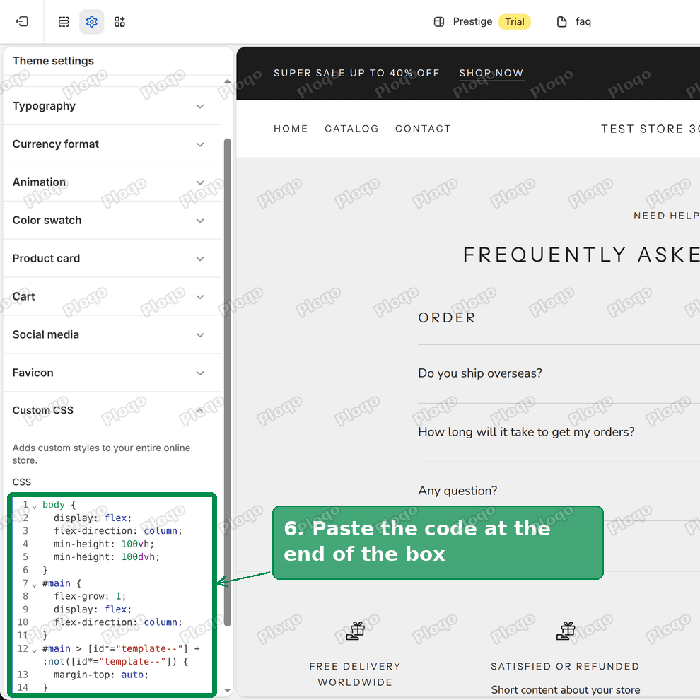
Task: Click the settings panel scrollbar thumb
Action: pyautogui.click(x=227, y=382)
